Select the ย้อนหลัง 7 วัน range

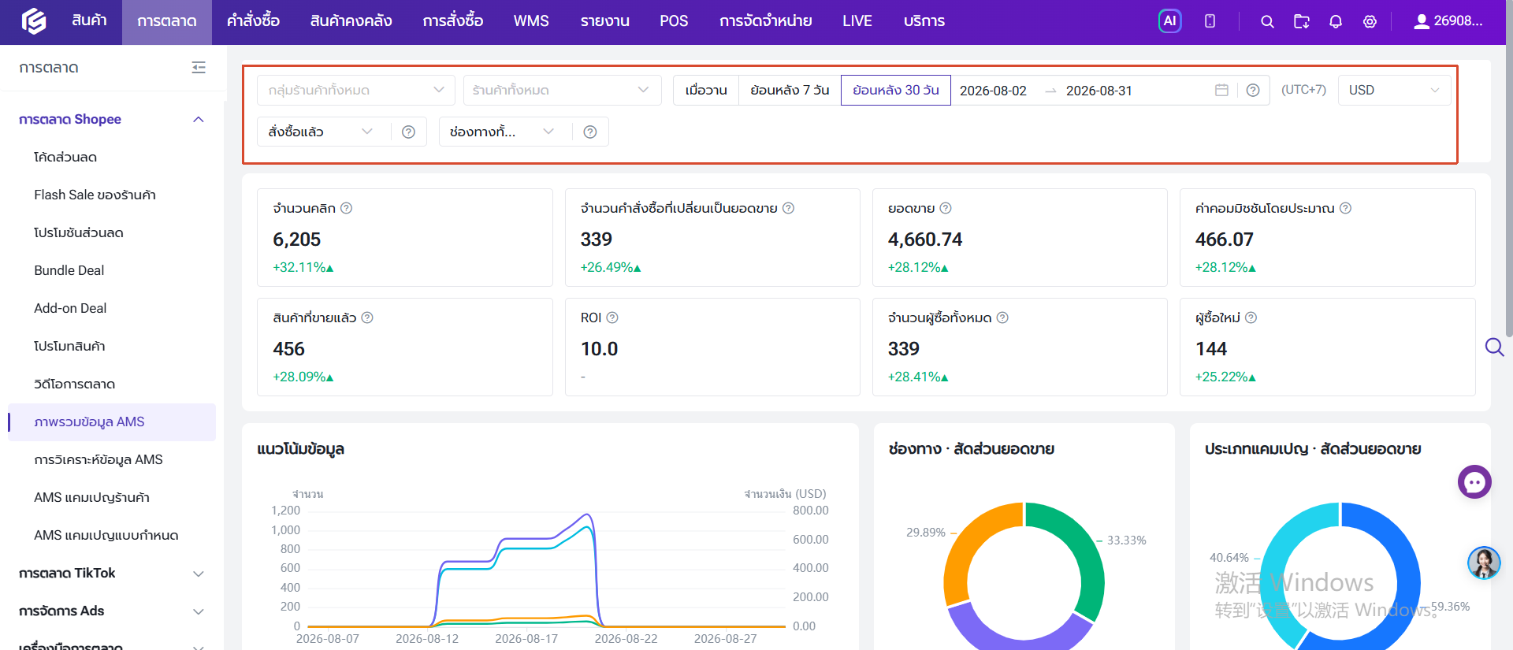click(790, 90)
